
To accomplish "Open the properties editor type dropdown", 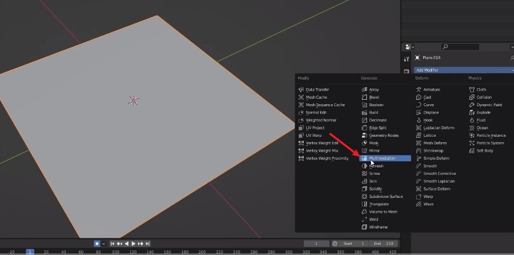I will 410,47.
